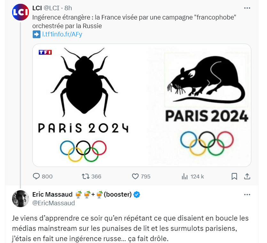Click Eric Massaud's profile photo
Screen dimensions: 267x243
20,199
